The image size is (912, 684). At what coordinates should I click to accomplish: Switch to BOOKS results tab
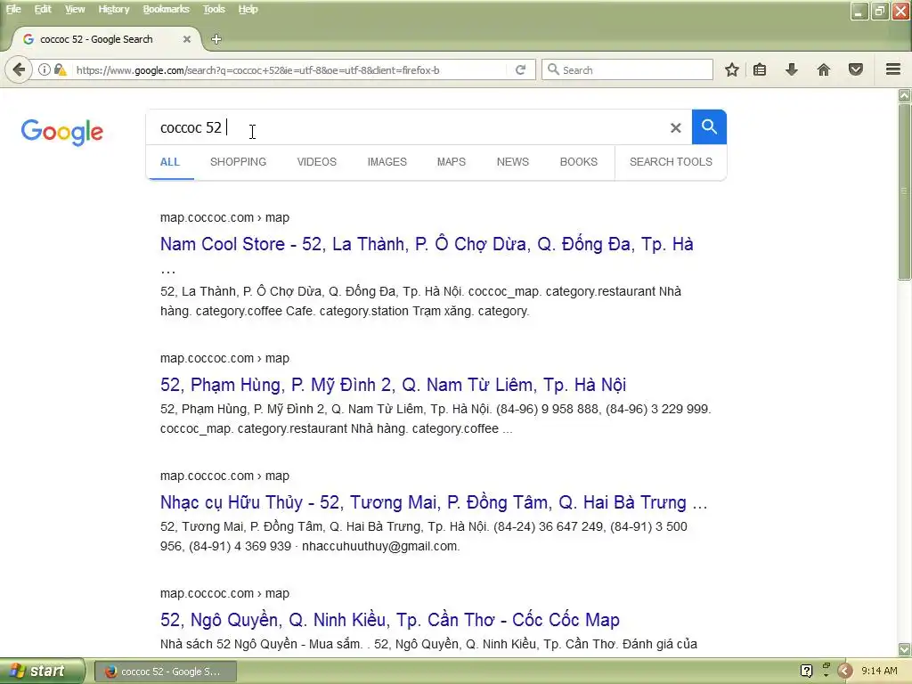click(x=578, y=162)
